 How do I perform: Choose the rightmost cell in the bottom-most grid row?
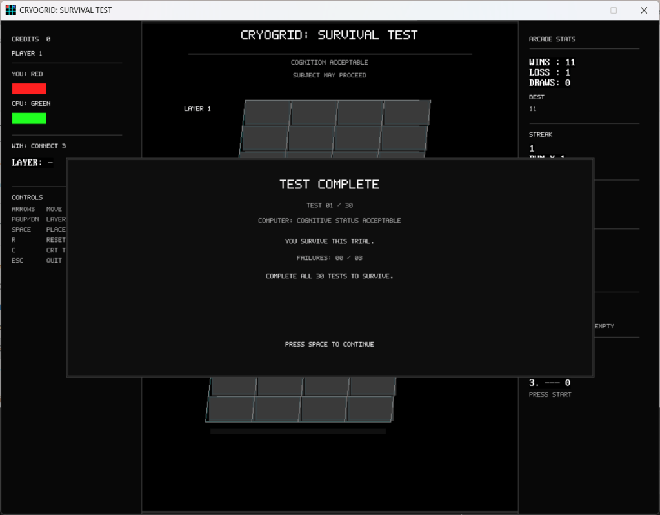coord(370,409)
